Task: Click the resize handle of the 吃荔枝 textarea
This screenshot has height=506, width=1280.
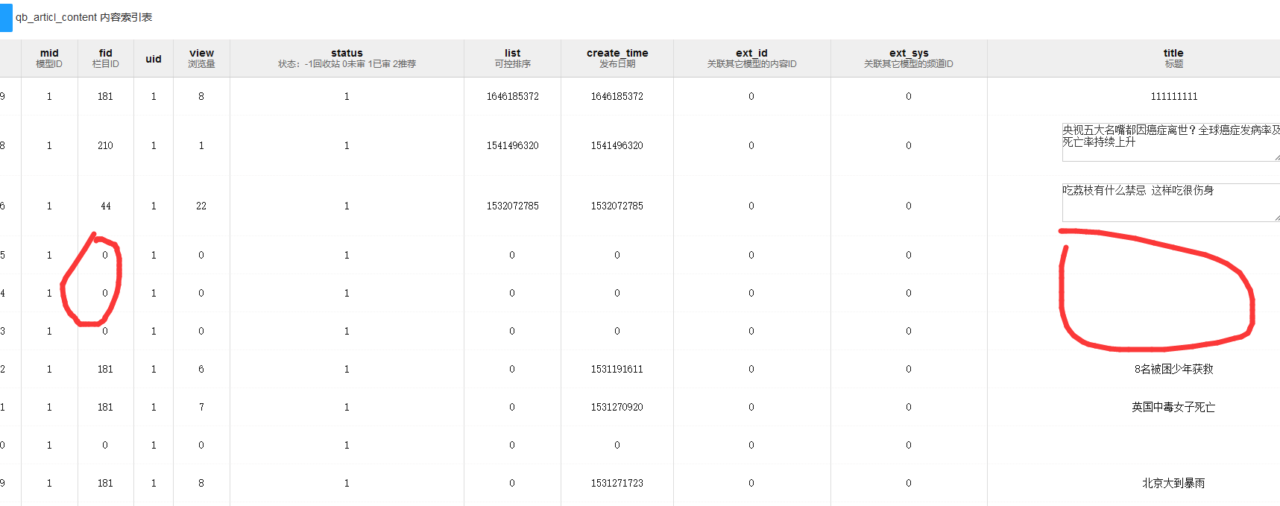Action: click(x=1276, y=218)
